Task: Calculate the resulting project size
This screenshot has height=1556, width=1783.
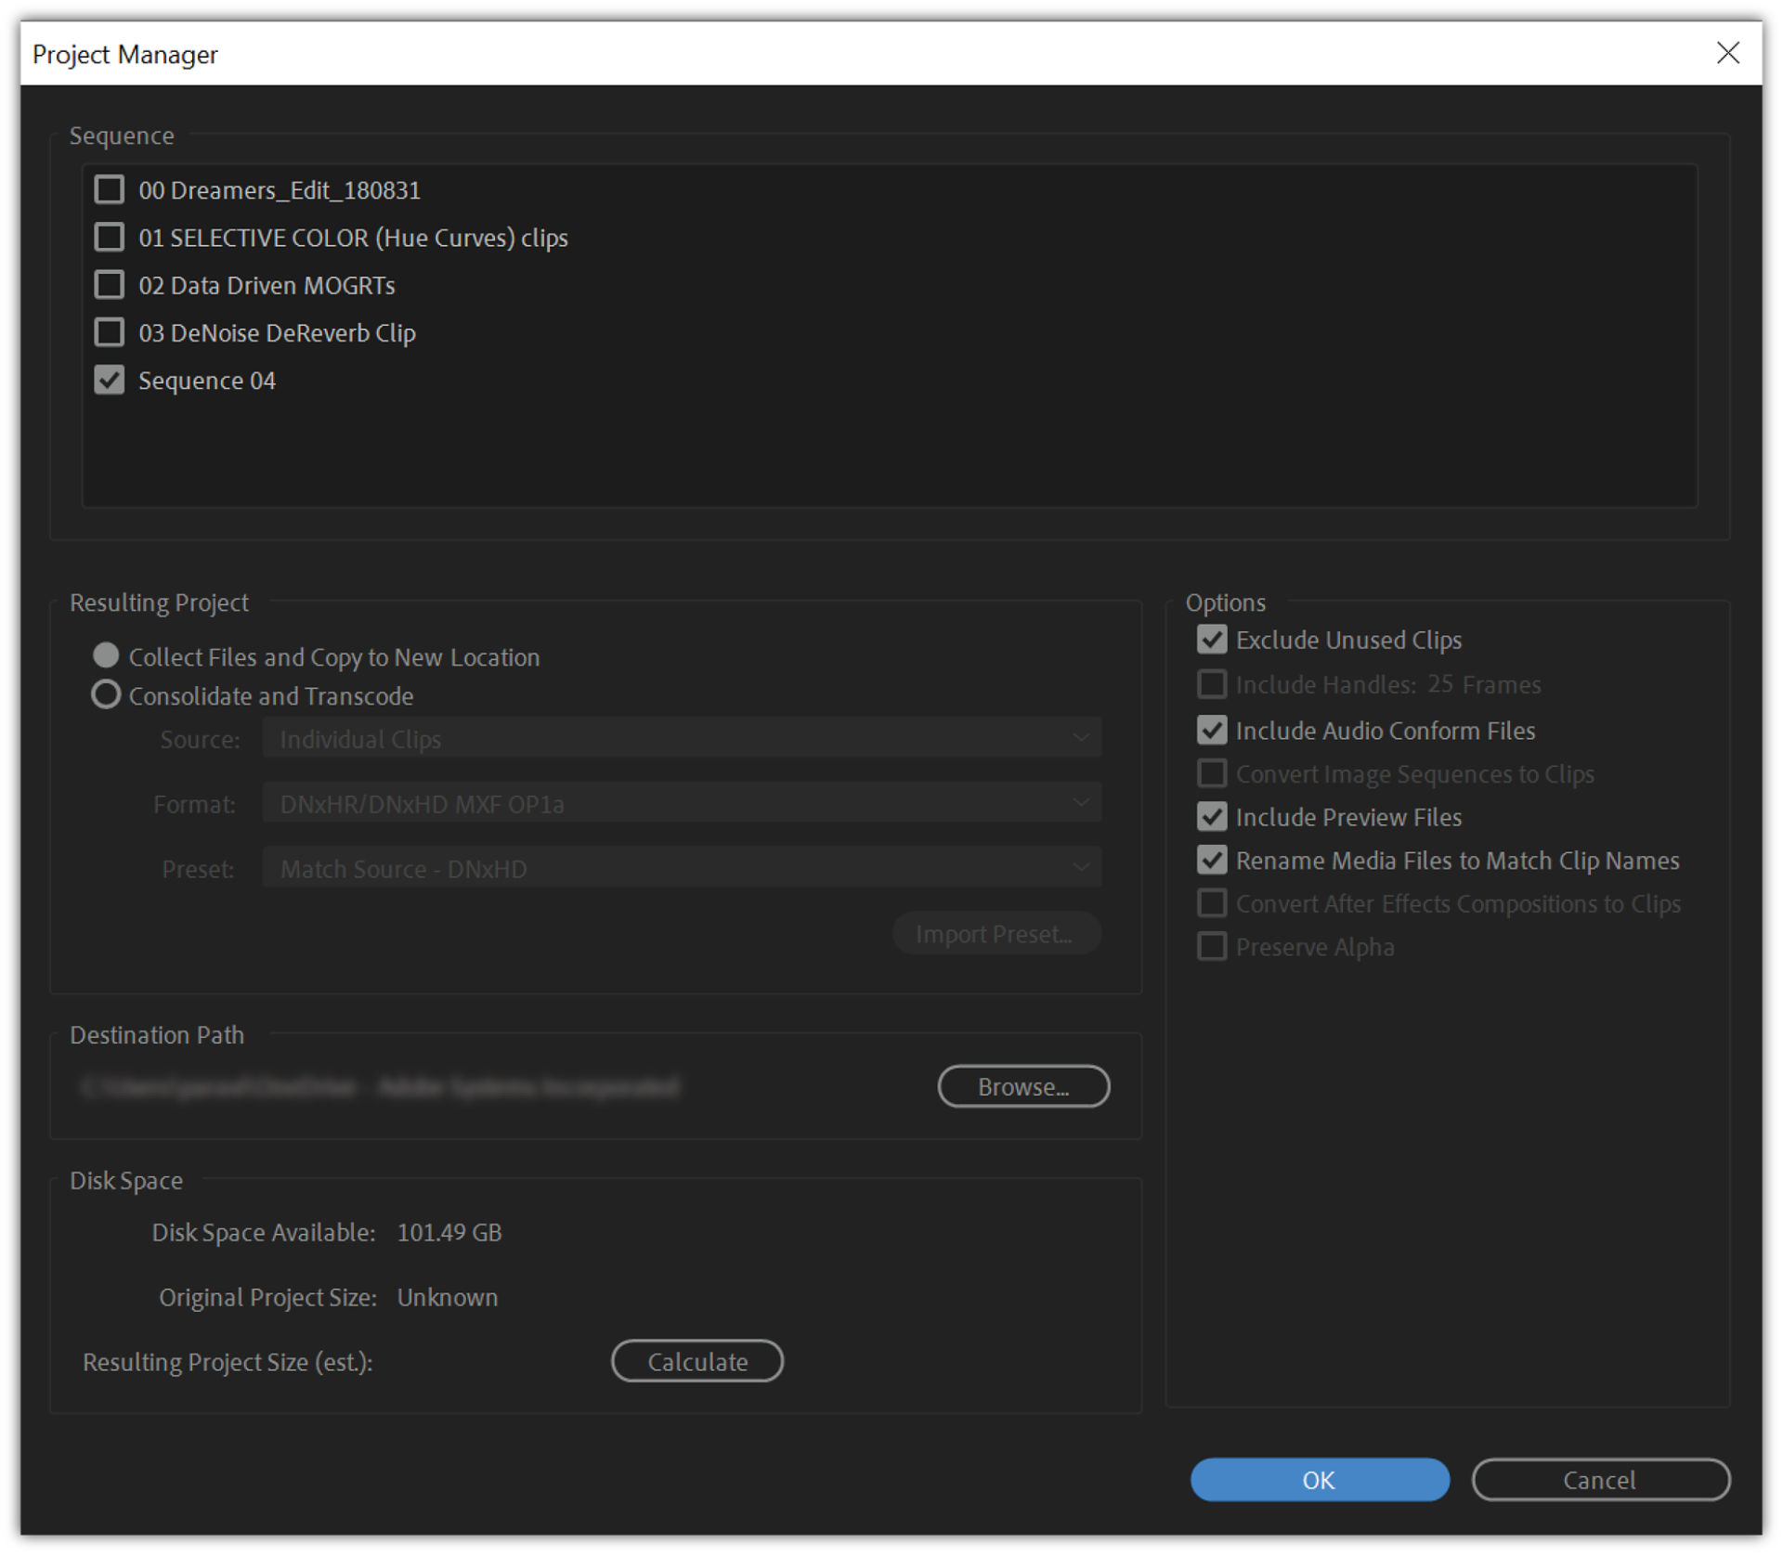Action: click(696, 1361)
